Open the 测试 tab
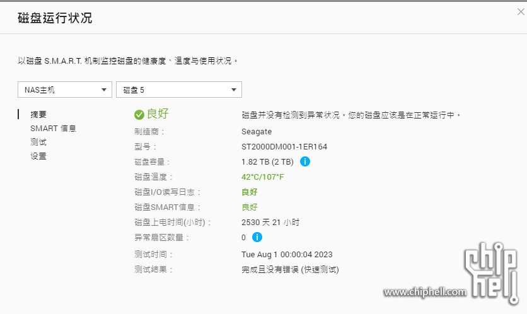Screen dimensions: 527x314 click(38, 142)
